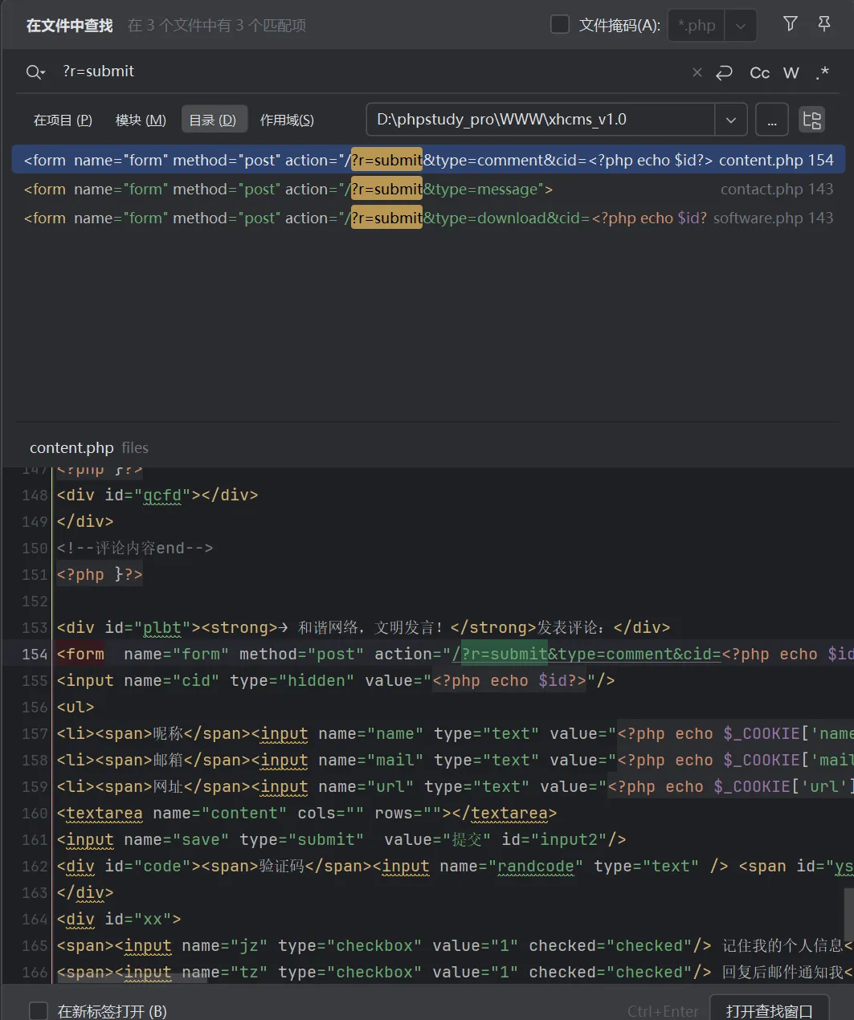The image size is (854, 1020).
Task: Switch to the In Project scope tab
Action: pos(63,120)
